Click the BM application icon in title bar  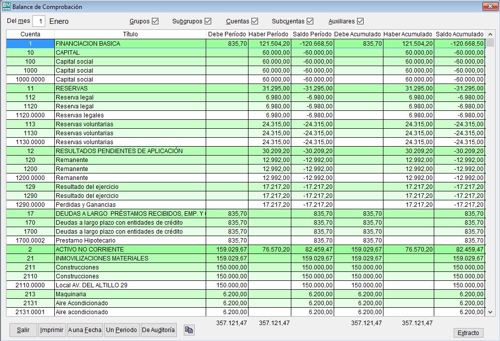(x=6, y=7)
